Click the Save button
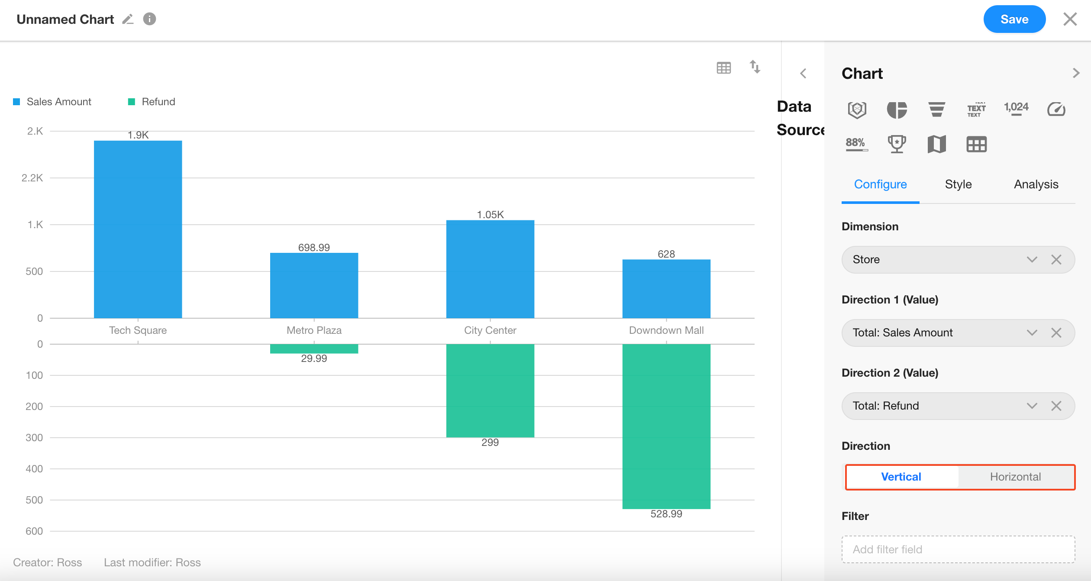This screenshot has height=581, width=1091. [1014, 19]
